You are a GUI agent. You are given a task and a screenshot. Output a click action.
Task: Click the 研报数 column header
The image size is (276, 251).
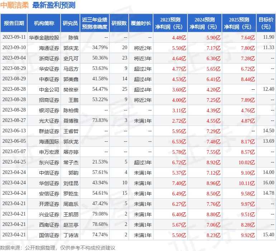pyautogui.click(x=119, y=23)
